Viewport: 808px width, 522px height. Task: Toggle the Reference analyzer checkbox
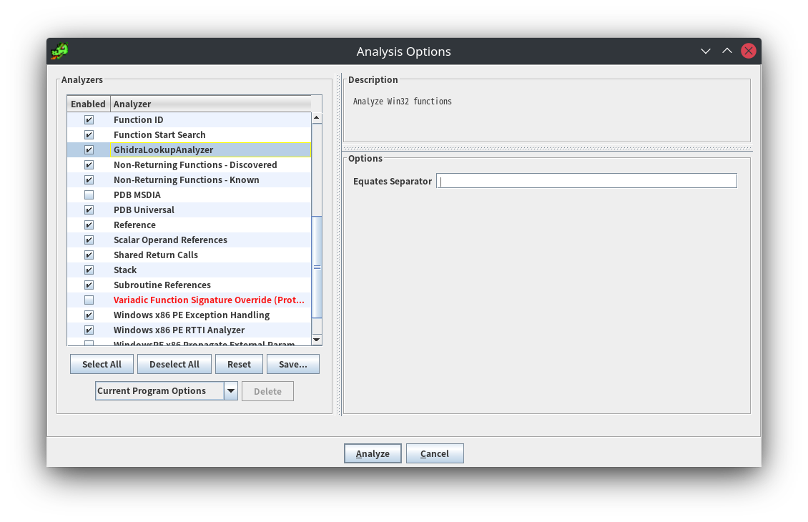point(89,225)
